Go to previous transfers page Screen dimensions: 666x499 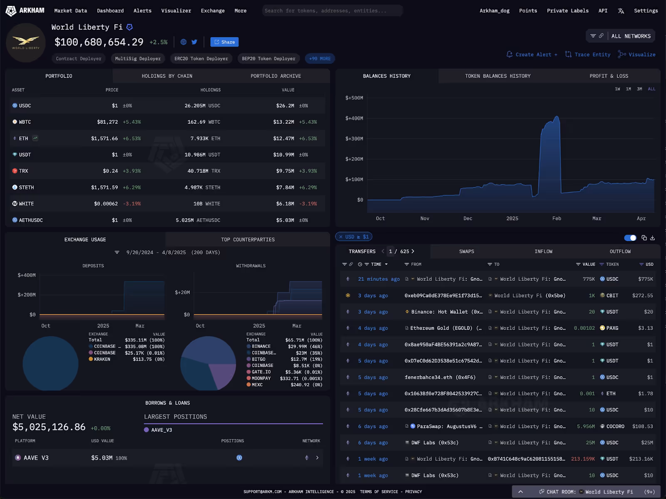click(x=383, y=251)
